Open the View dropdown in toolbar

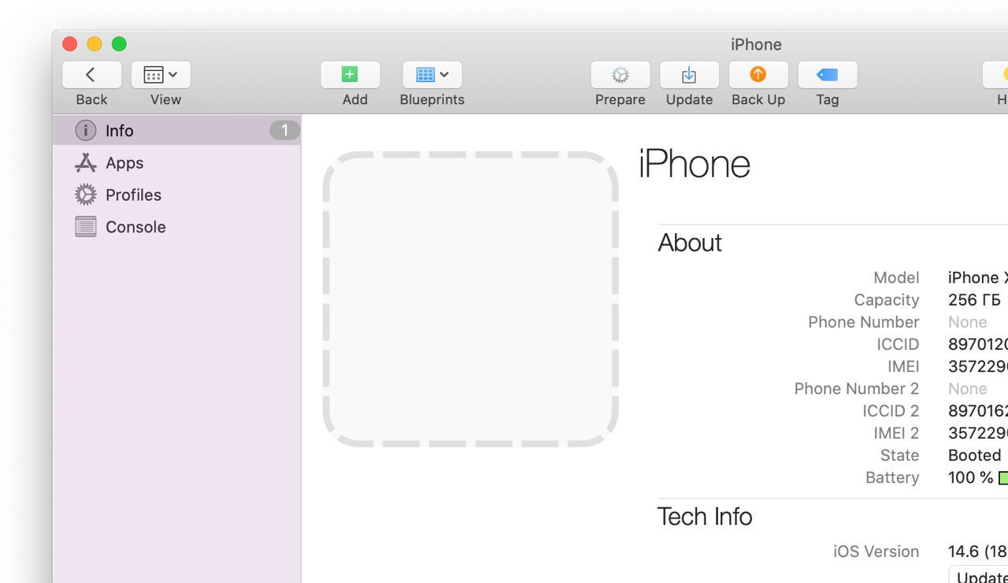tap(161, 75)
